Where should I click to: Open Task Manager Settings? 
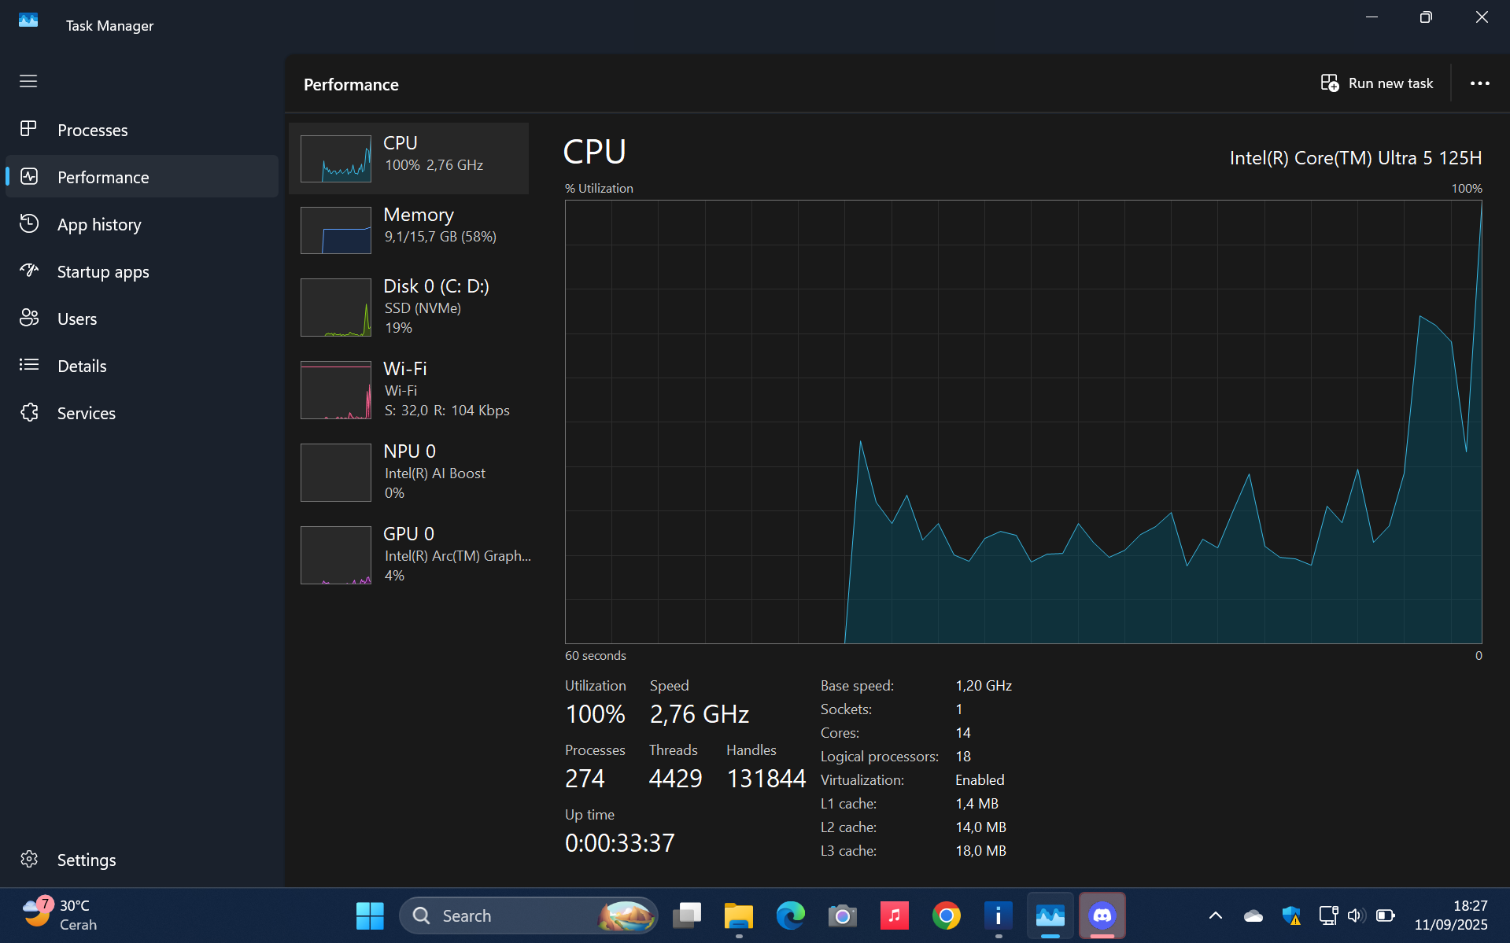pos(142,860)
